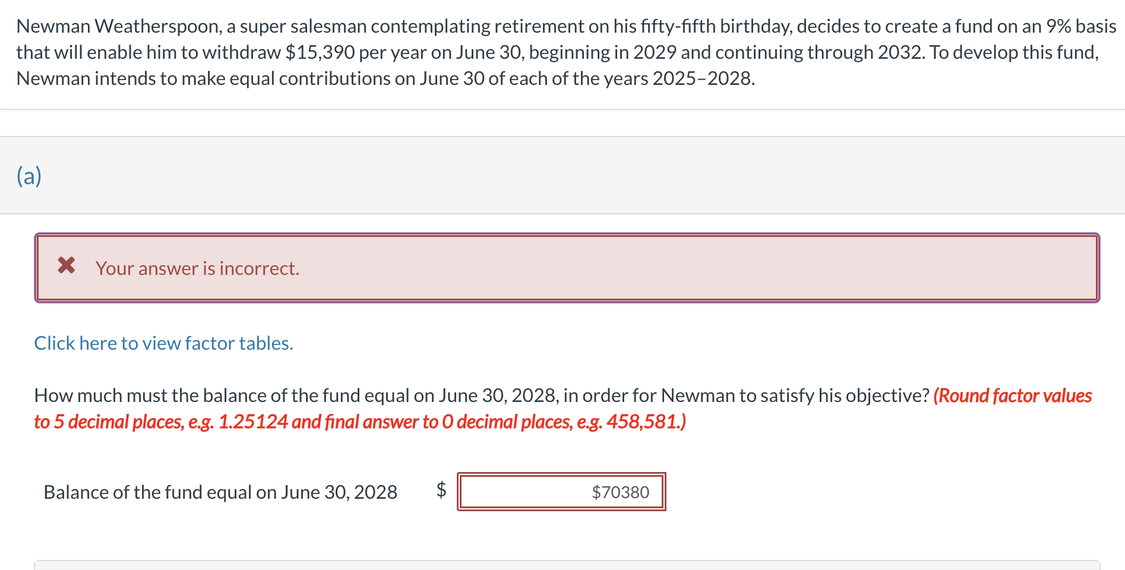The width and height of the screenshot is (1125, 570).
Task: Click the dollar sign beside the input
Action: [441, 490]
